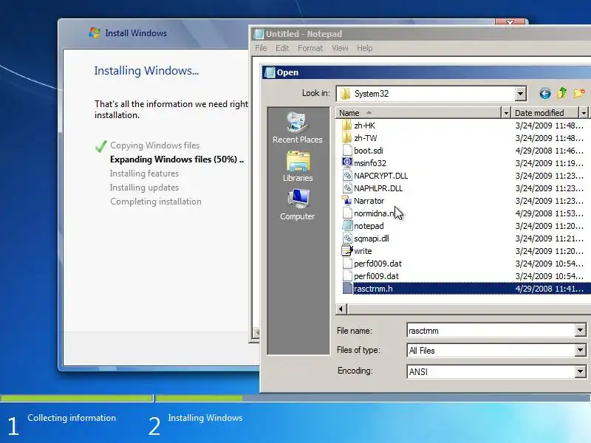Image resolution: width=591 pixels, height=443 pixels.
Task: Click 'Installing features' step text
Action: (144, 174)
